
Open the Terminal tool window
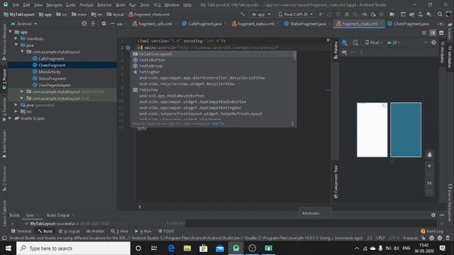point(21,232)
